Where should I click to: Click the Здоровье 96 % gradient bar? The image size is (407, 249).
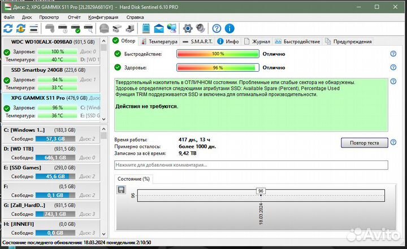(218, 67)
